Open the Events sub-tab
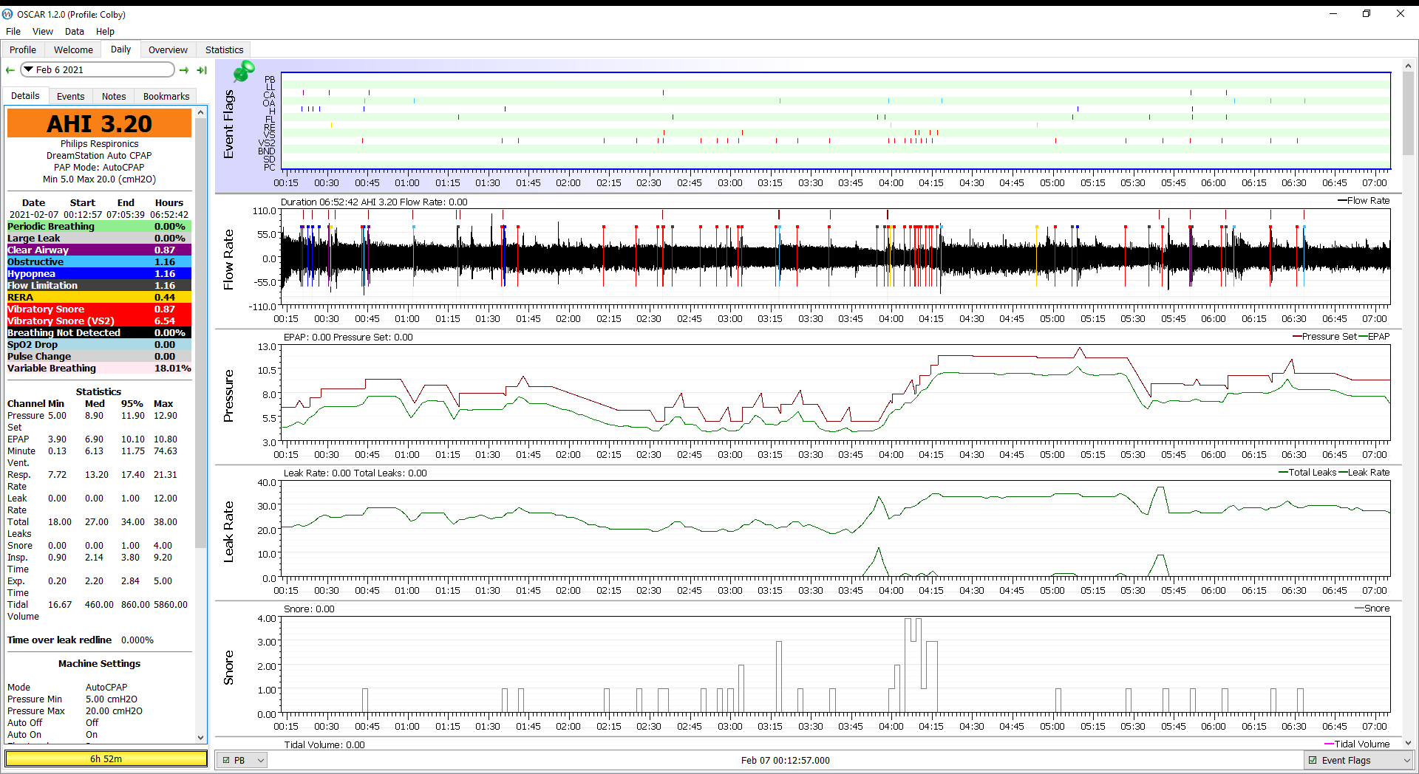The image size is (1419, 774). (70, 96)
